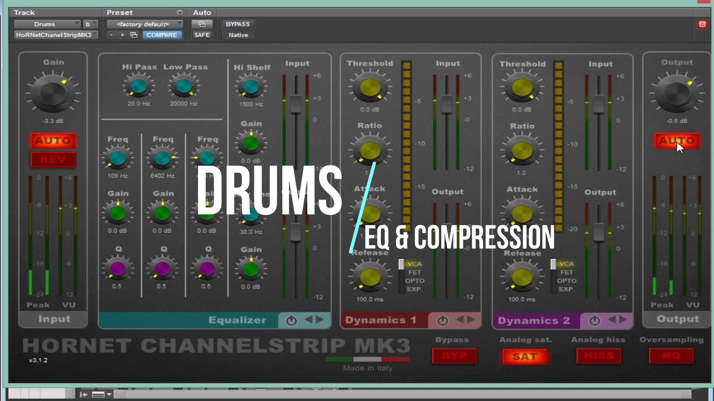Click the SAFE automation button

pyautogui.click(x=202, y=35)
